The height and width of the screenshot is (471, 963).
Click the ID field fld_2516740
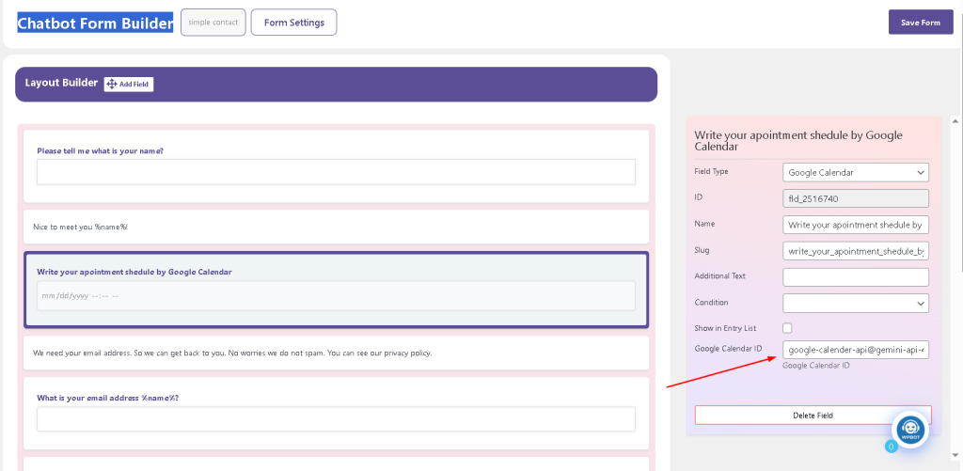pyautogui.click(x=855, y=198)
